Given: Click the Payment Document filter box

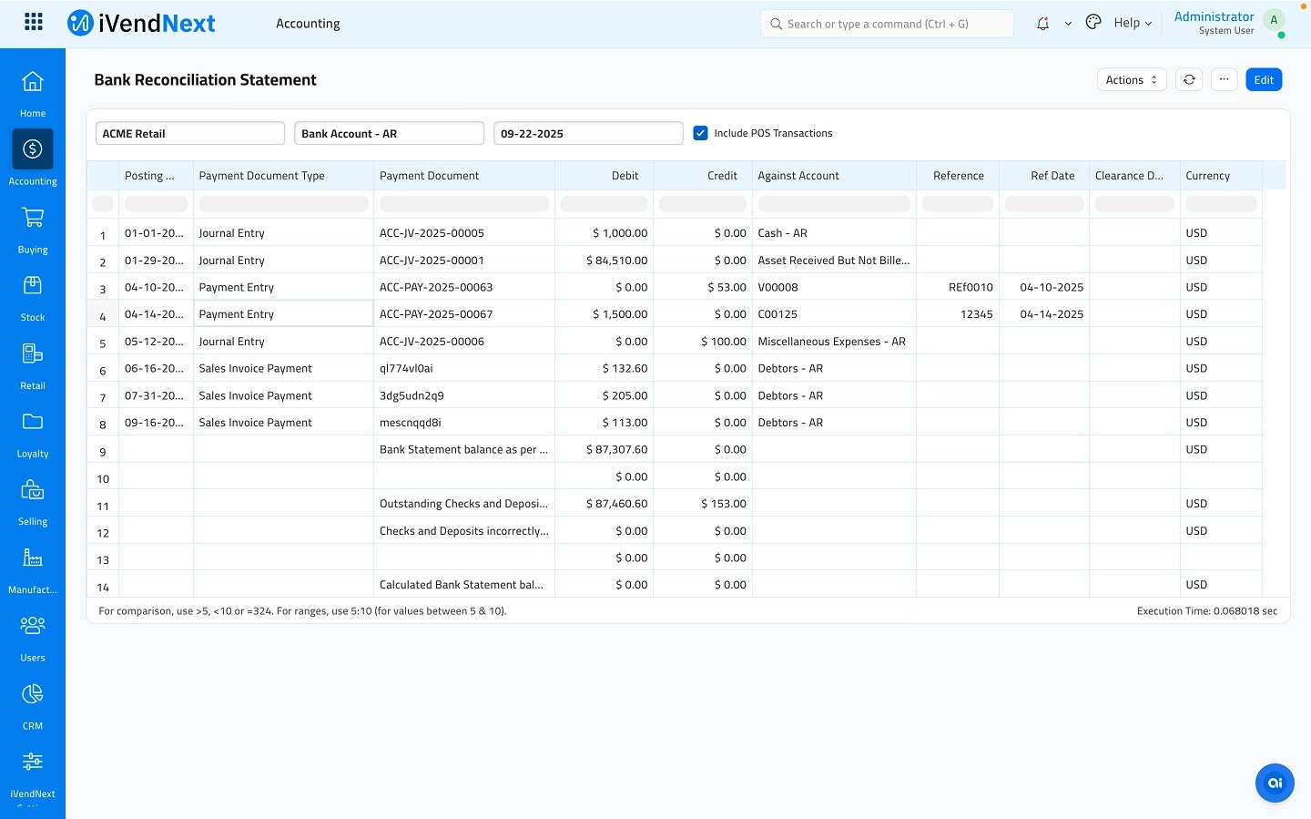Looking at the screenshot, I should coord(464,204).
